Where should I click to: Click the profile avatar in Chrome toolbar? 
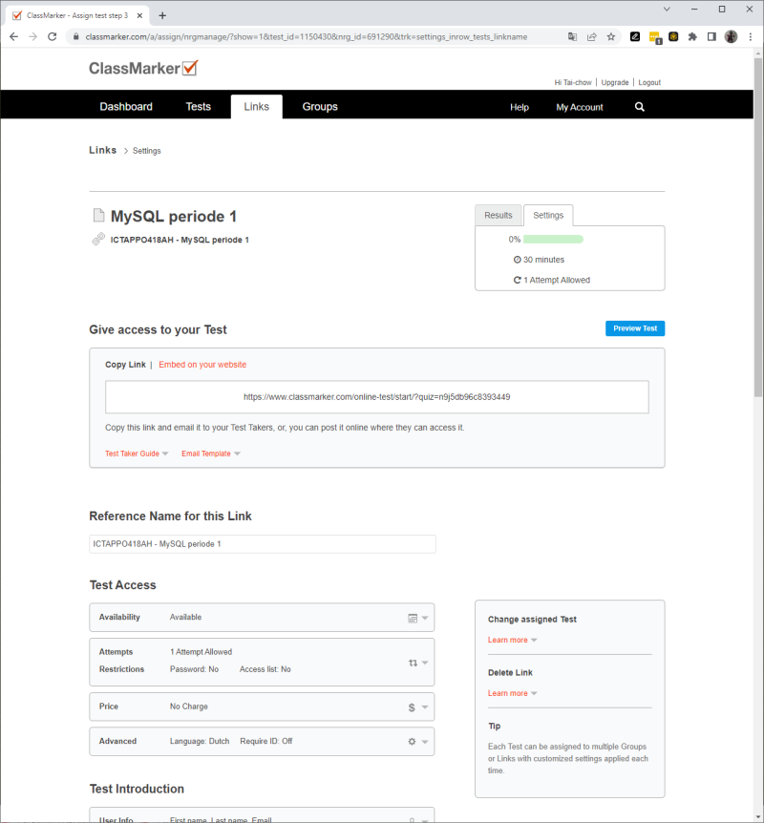(731, 36)
